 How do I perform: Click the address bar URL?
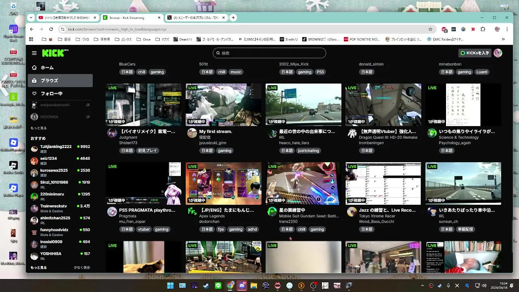click(117, 29)
